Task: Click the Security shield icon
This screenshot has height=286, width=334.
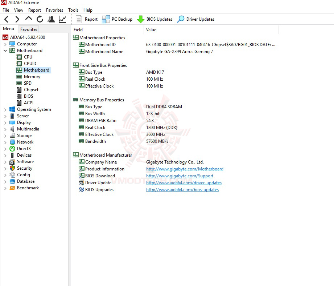Action: [12, 168]
